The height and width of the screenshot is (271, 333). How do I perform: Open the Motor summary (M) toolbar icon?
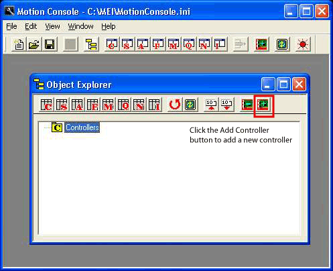point(174,44)
